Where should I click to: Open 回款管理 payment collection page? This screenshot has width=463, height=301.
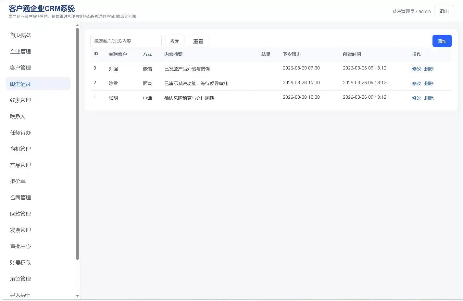tap(20, 213)
